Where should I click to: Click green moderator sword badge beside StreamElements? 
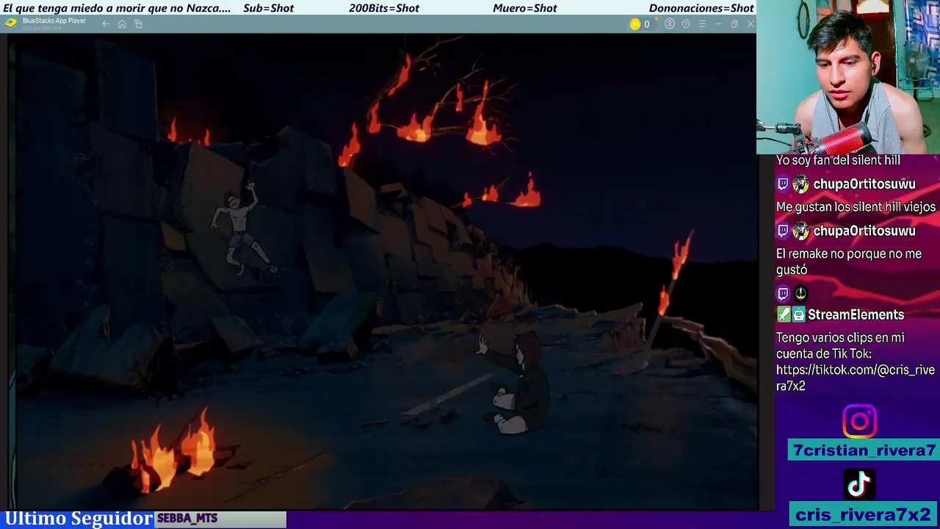[784, 314]
